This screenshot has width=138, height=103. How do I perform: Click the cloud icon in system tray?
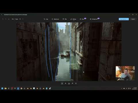tap(124, 88)
